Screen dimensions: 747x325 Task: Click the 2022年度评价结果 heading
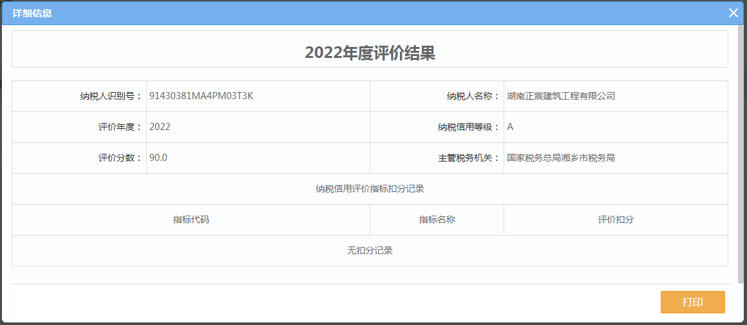click(x=370, y=53)
